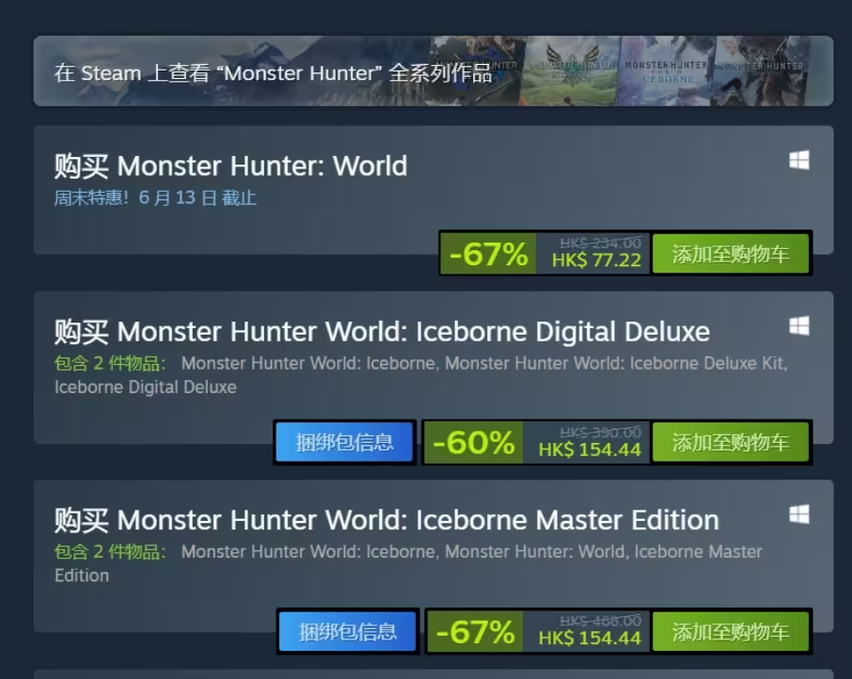This screenshot has height=679, width=852.
Task: Open the Monster Hunter franchise banner
Action: [434, 71]
